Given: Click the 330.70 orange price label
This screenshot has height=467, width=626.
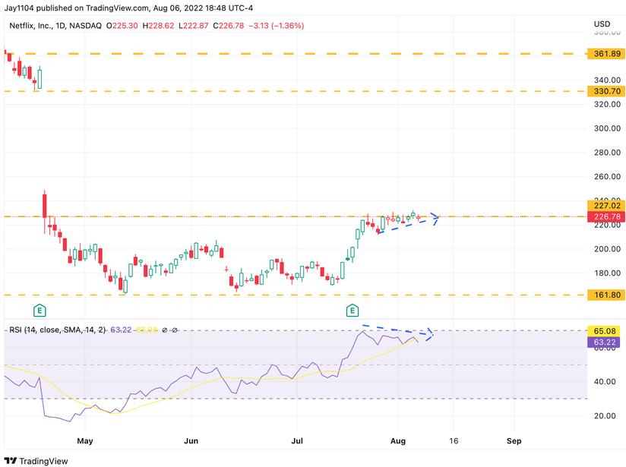Looking at the screenshot, I should click(x=606, y=91).
